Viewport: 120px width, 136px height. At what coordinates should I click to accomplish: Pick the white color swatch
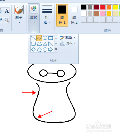[84, 14]
